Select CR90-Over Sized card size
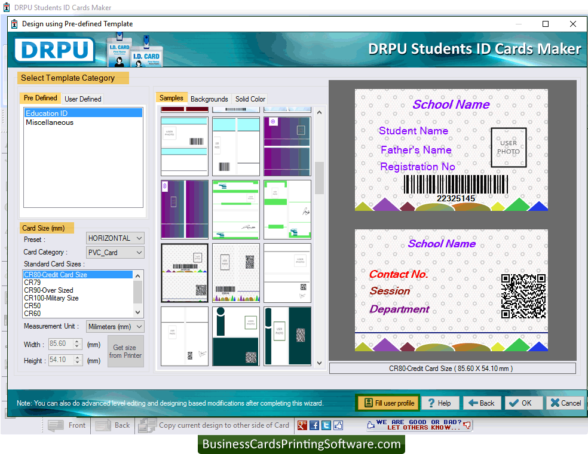 click(x=78, y=290)
